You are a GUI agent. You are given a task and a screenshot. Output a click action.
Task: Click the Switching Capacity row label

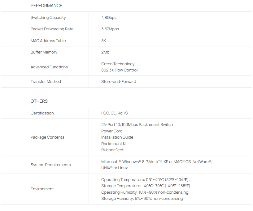coord(48,18)
